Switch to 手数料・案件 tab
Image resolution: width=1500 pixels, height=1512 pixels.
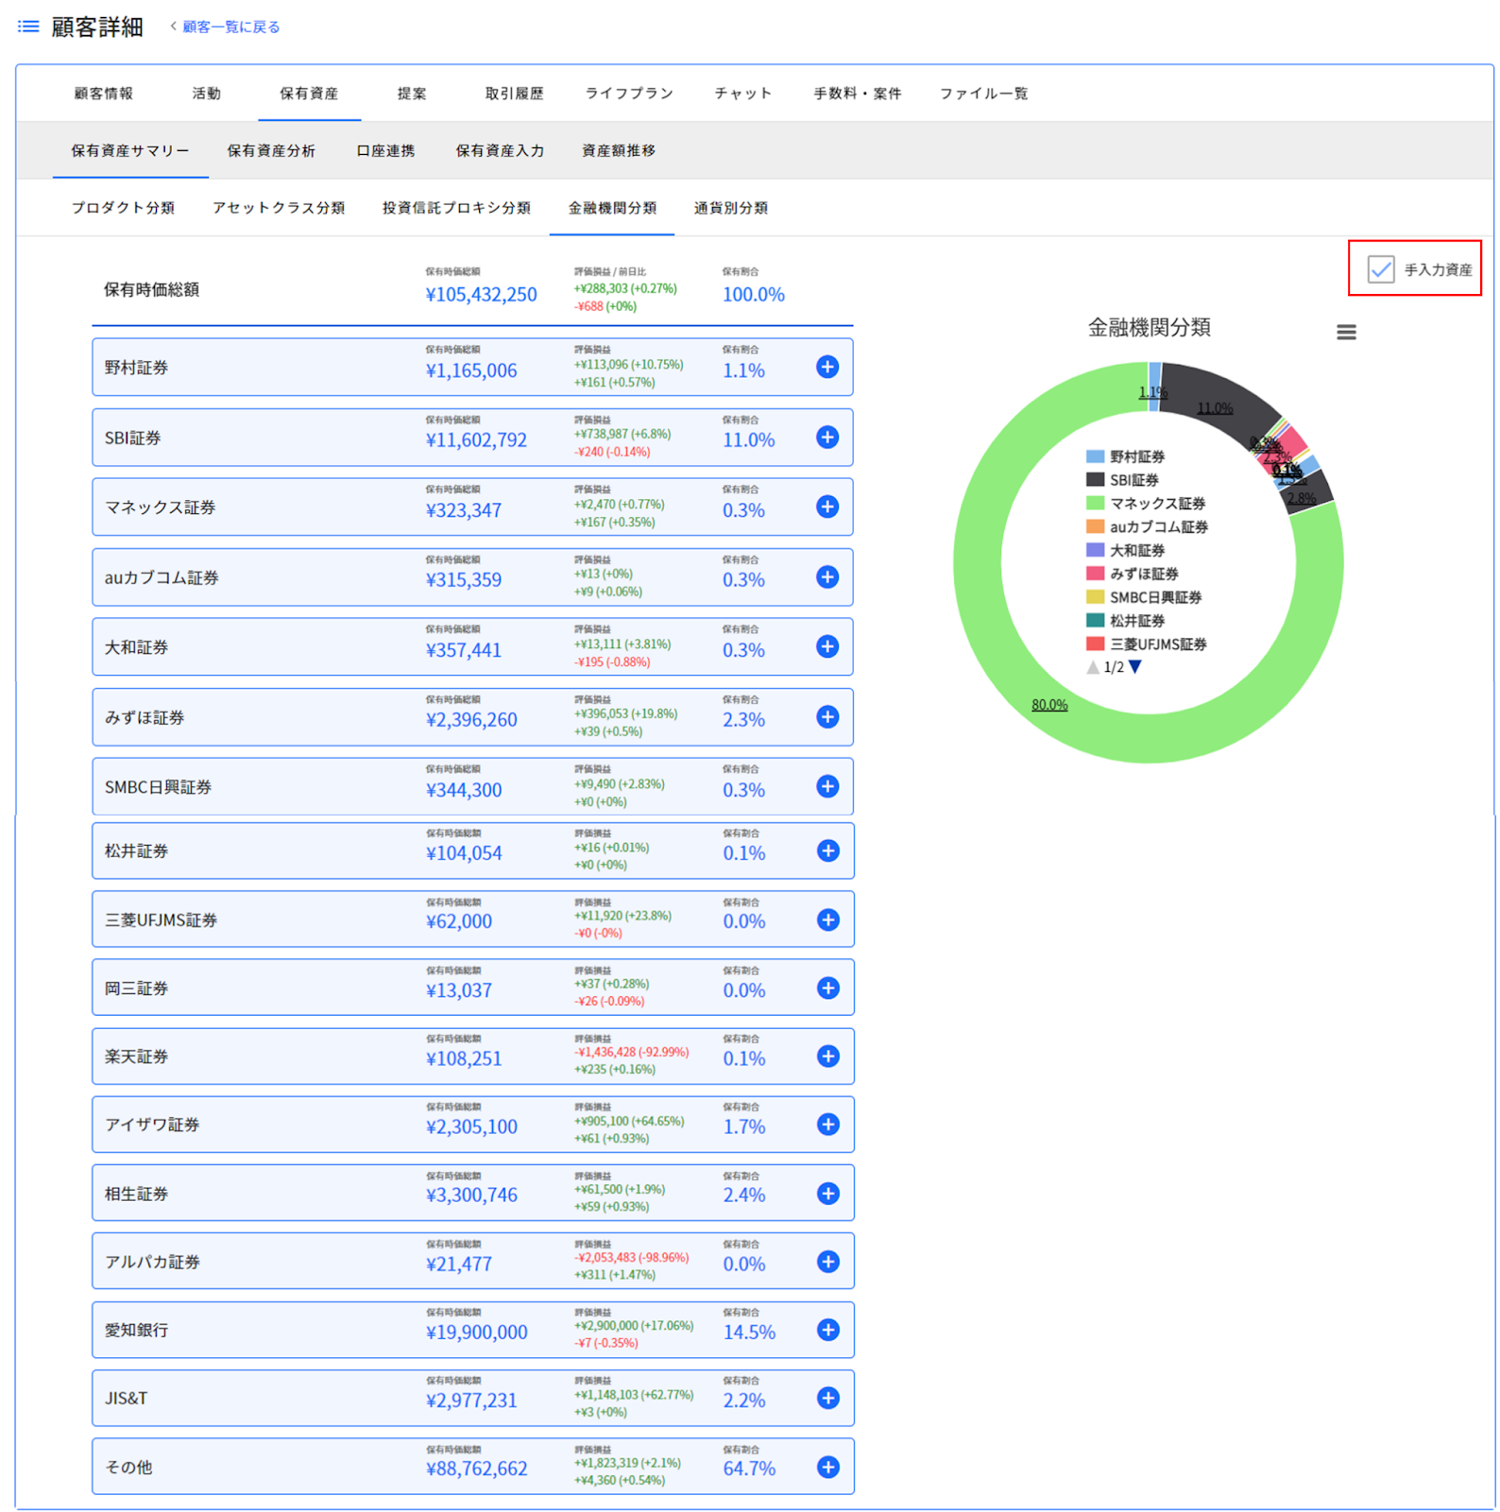click(x=858, y=93)
